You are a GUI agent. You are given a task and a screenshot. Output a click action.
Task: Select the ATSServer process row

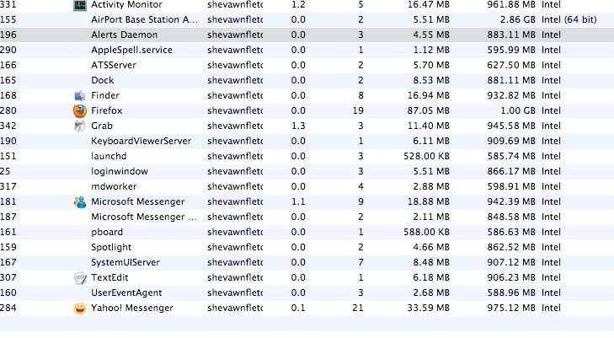coord(115,65)
